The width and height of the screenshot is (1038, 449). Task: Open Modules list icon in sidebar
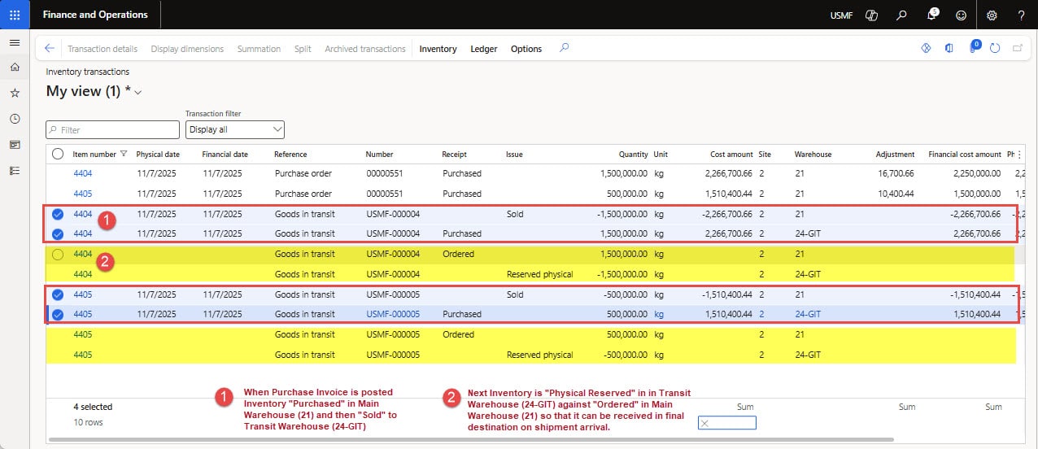(x=15, y=171)
